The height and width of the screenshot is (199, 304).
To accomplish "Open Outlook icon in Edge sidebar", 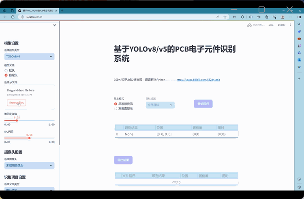I will tap(299, 60).
